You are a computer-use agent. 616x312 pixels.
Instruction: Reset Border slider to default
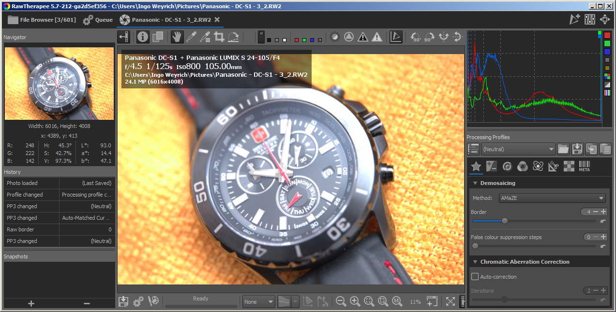click(603, 221)
